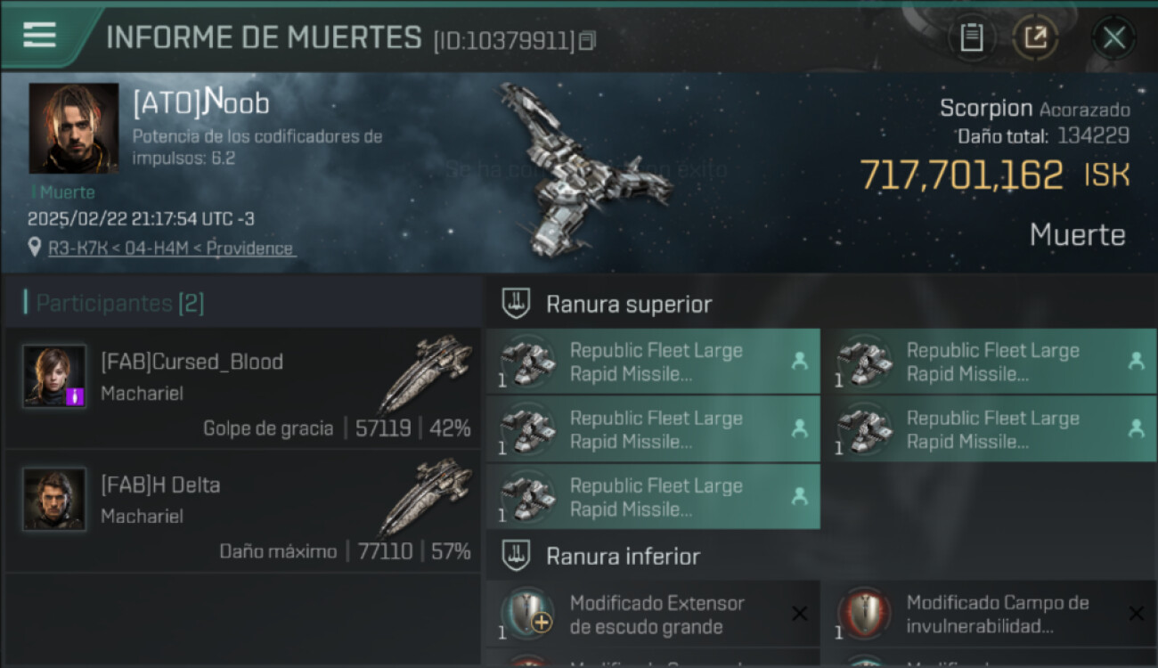Close the Informe de Muertes window

pyautogui.click(x=1113, y=37)
